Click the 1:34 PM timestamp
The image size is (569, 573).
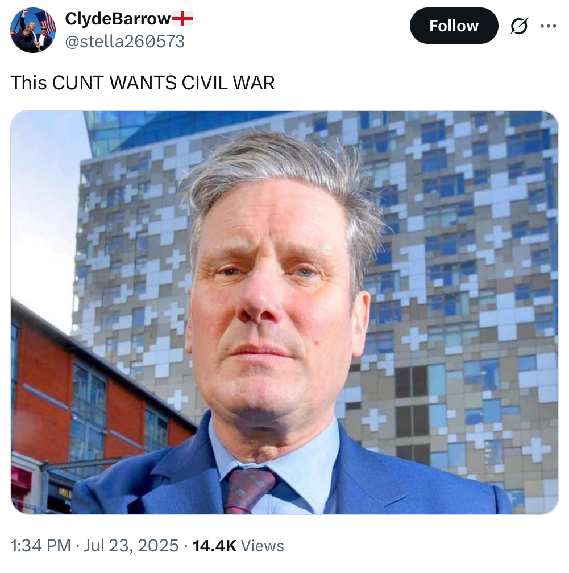pyautogui.click(x=40, y=546)
